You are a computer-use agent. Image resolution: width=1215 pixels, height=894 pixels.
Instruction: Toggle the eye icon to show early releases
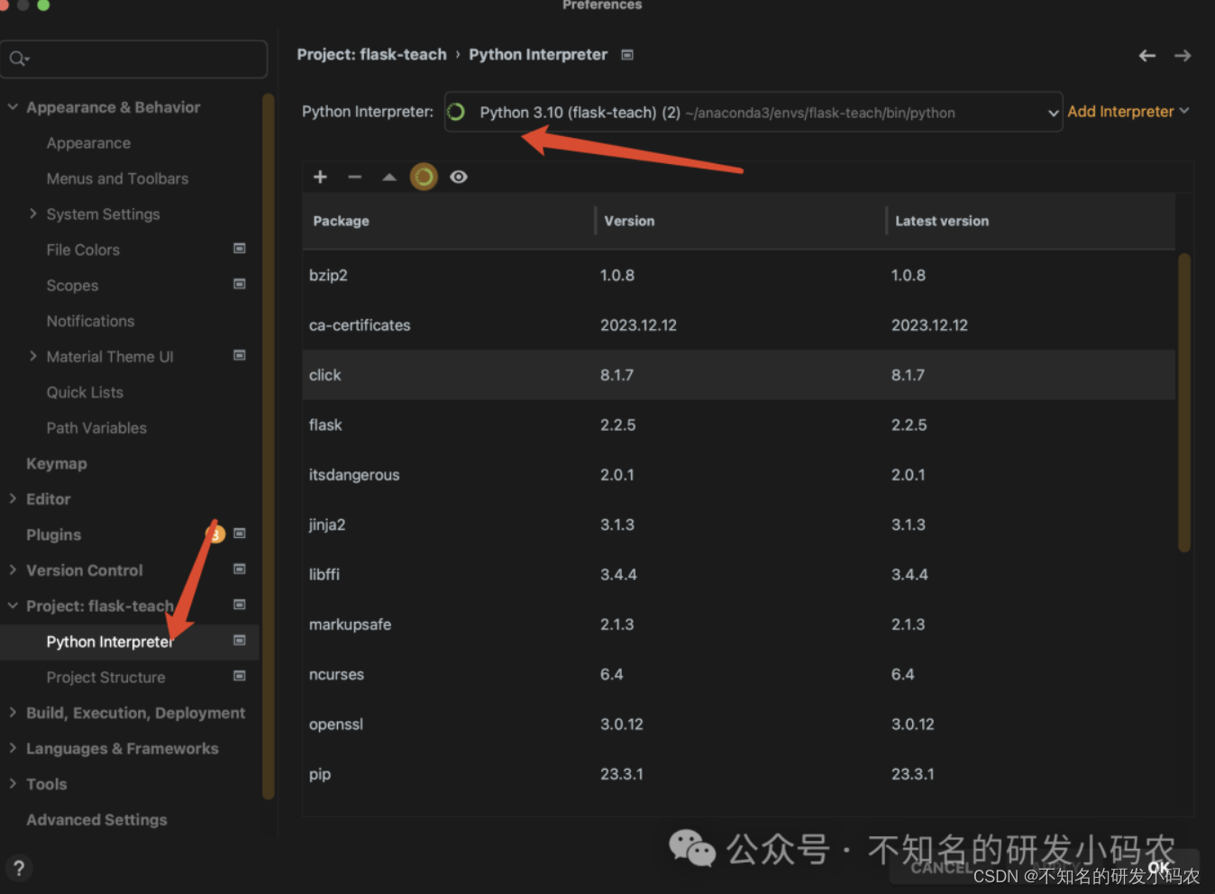click(x=459, y=177)
